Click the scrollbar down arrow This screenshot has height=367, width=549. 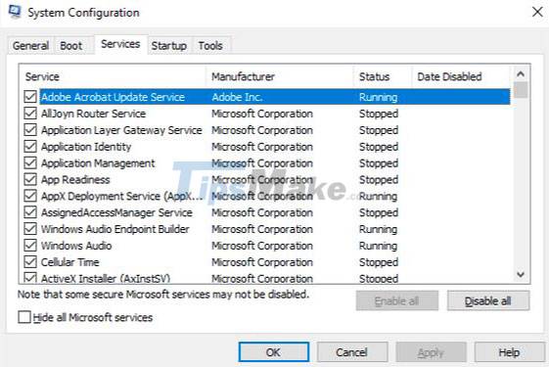pyautogui.click(x=521, y=274)
